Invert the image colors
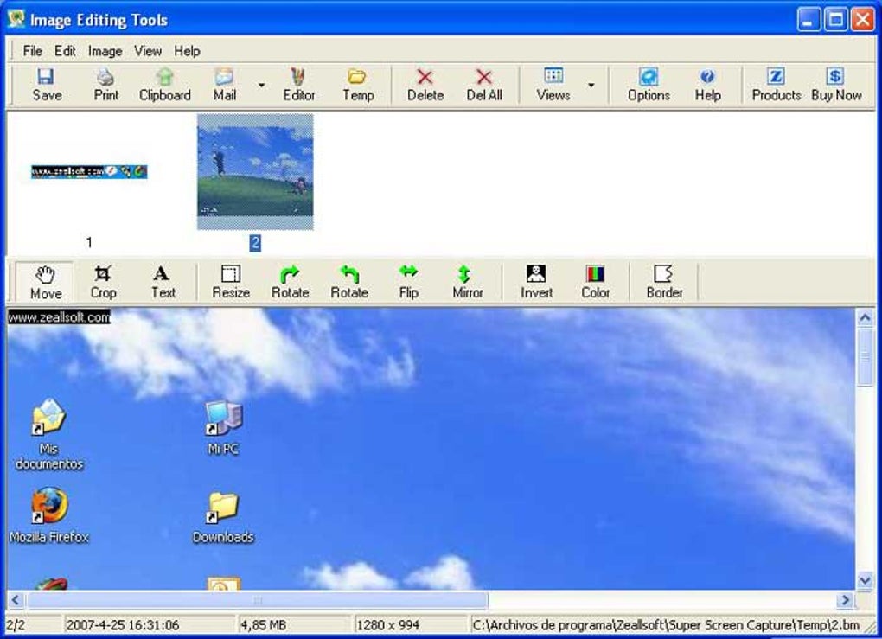Viewport: 882px width, 639px height. point(536,280)
